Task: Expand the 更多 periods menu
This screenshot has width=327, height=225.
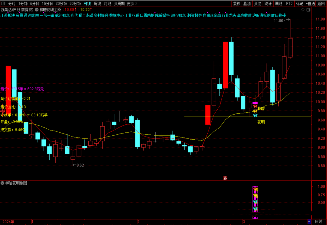Action: (132, 4)
